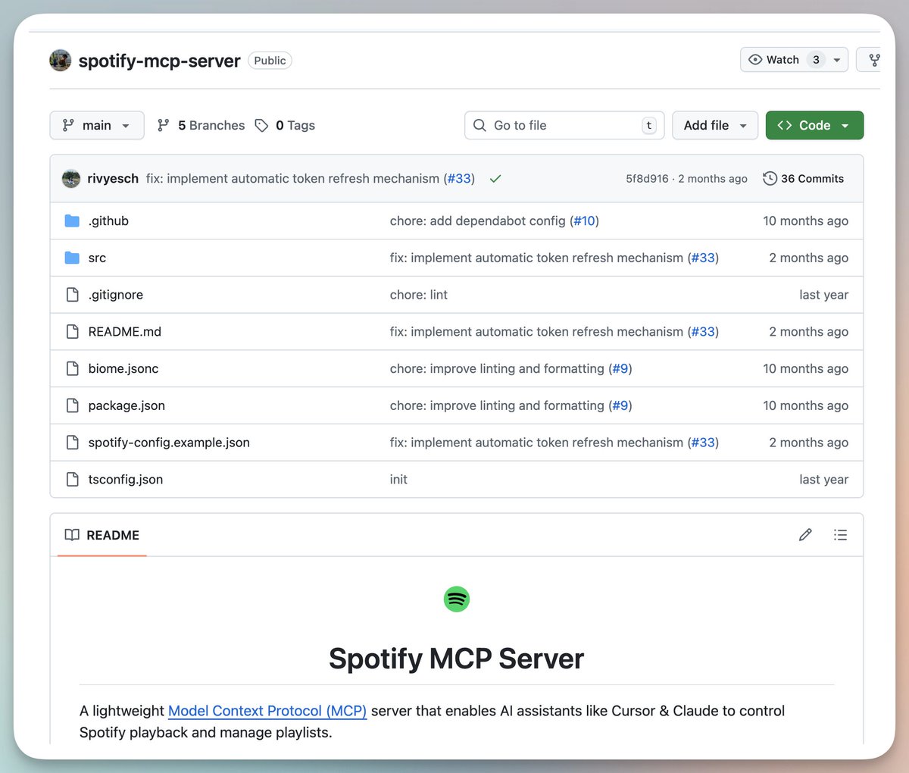Viewport: 909px width, 773px height.
Task: Open pull request #10 link
Action: [584, 221]
